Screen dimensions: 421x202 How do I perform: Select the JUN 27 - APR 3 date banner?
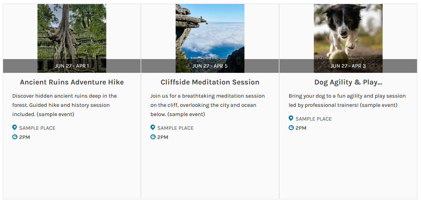pyautogui.click(x=348, y=66)
